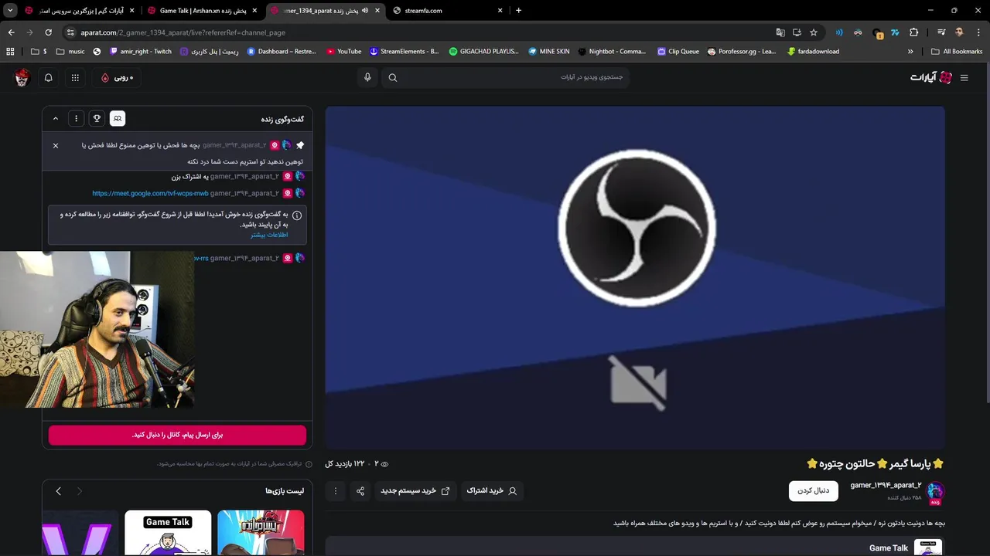990x556 pixels.
Task: Open the 'All Bookmarks' folder
Action: pyautogui.click(x=957, y=52)
